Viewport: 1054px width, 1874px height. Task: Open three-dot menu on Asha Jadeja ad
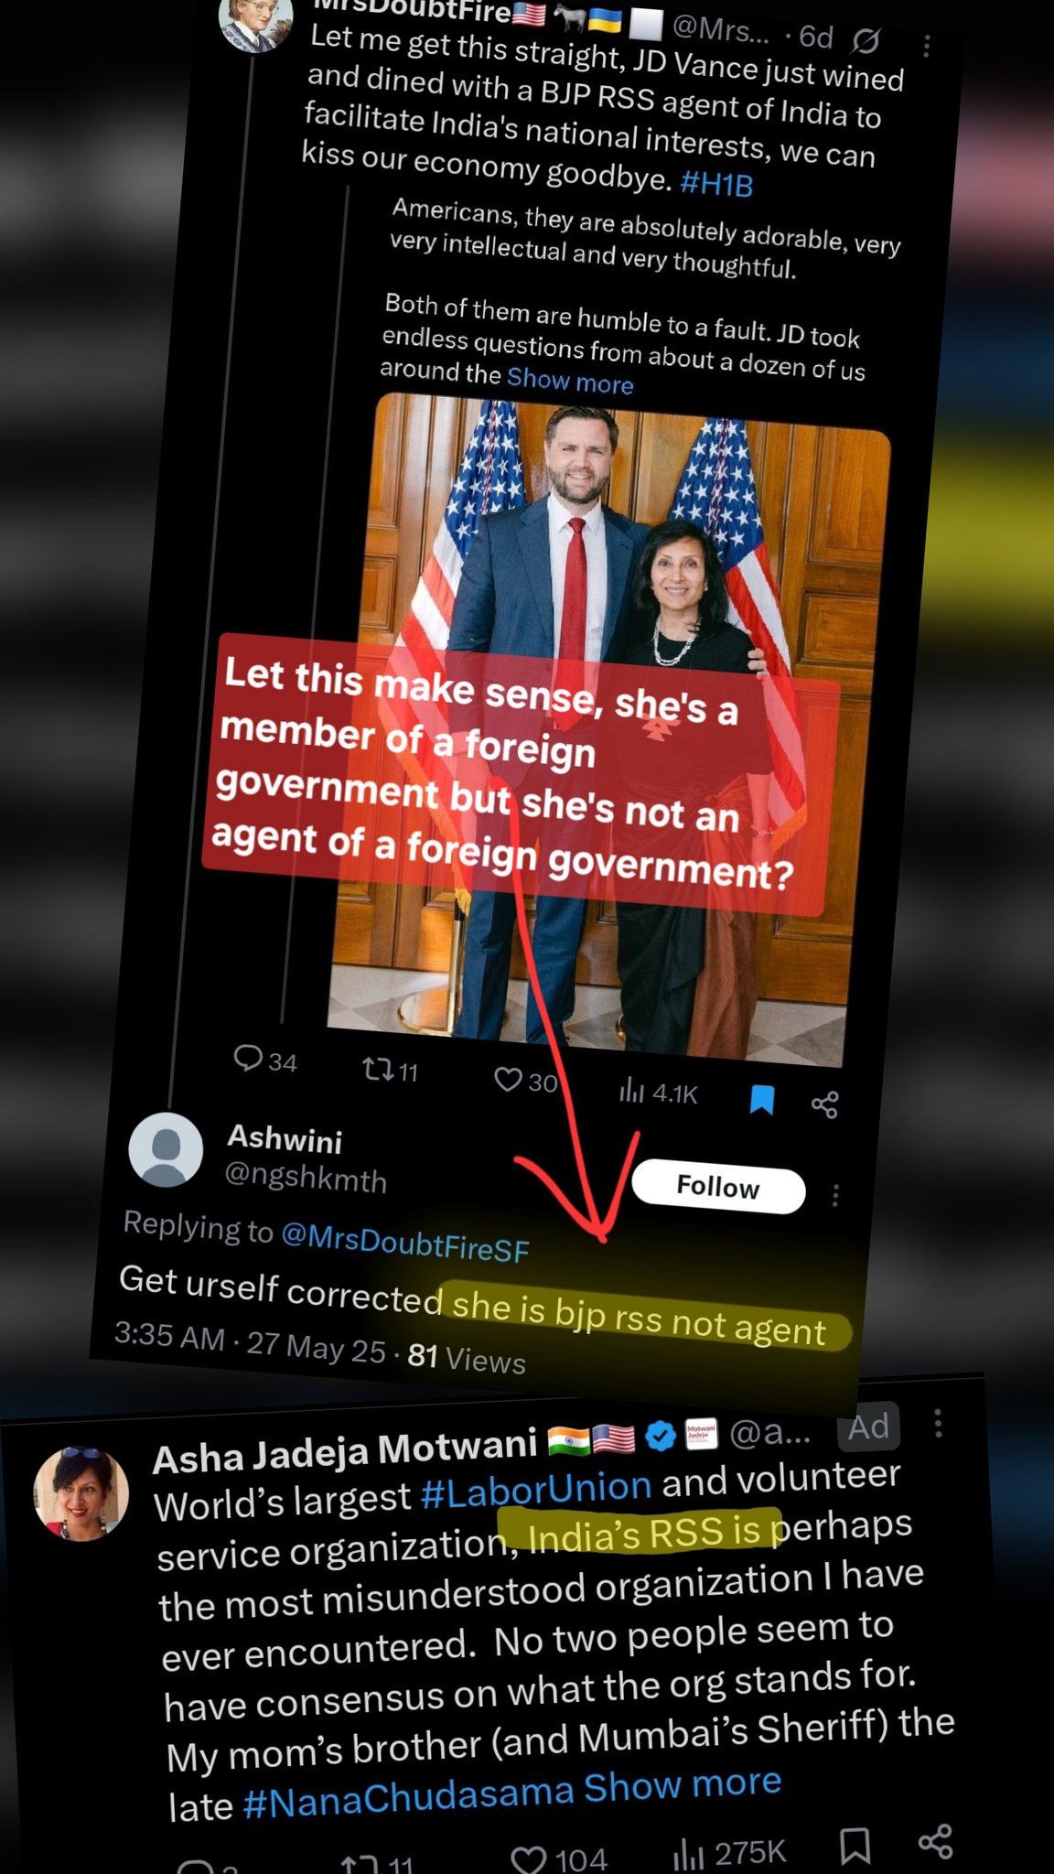[938, 1424]
